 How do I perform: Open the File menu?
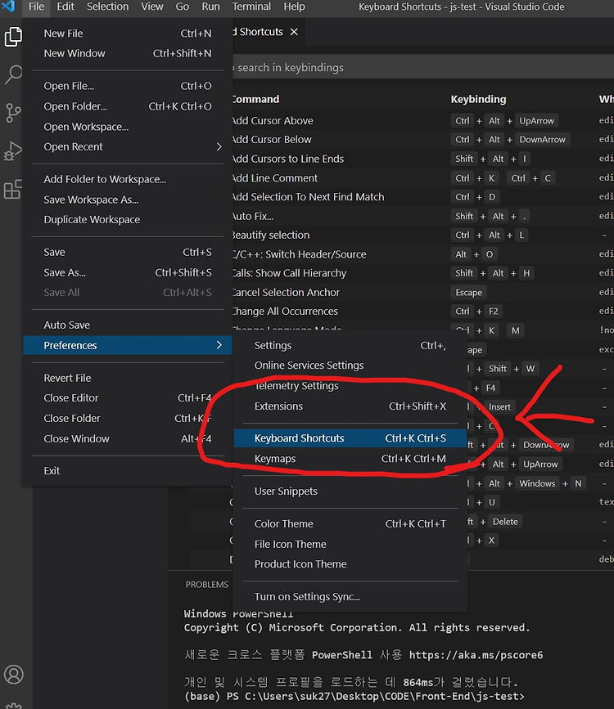[36, 7]
